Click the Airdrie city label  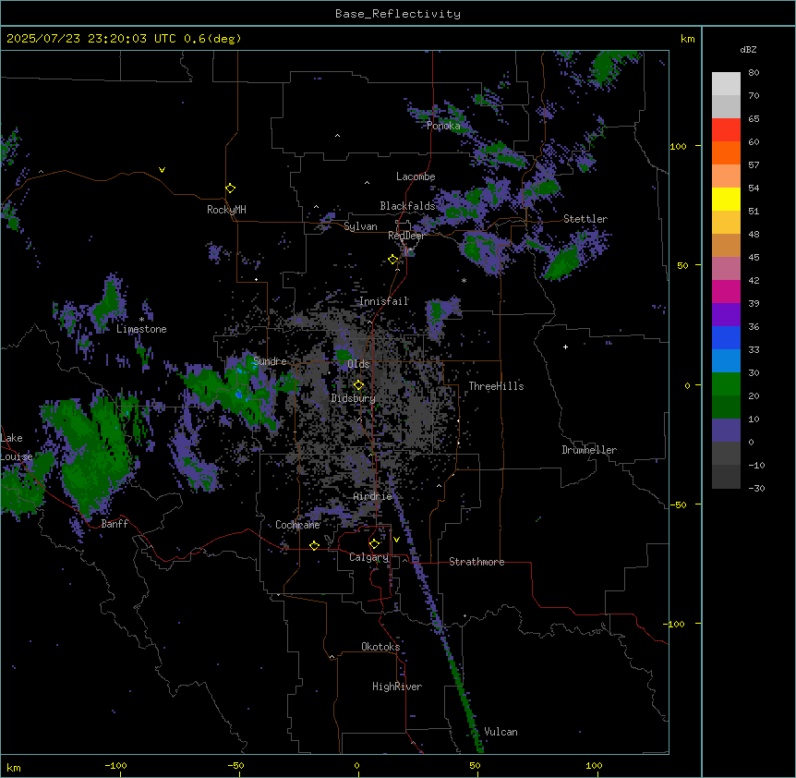[x=373, y=496]
